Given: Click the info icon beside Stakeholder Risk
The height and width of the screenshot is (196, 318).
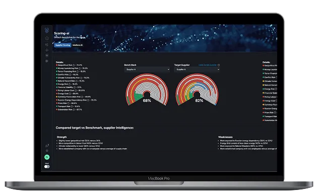Looking at the screenshot, I should pyautogui.click(x=74, y=110).
